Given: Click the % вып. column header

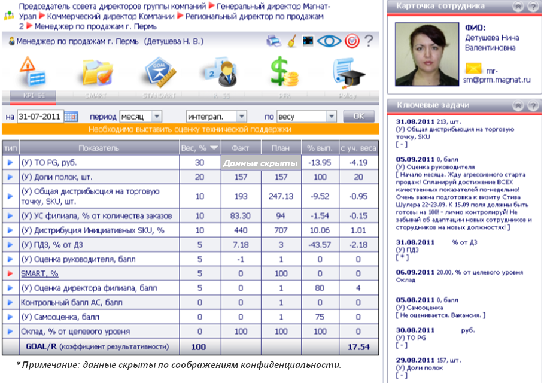Looking at the screenshot, I should click(320, 148).
